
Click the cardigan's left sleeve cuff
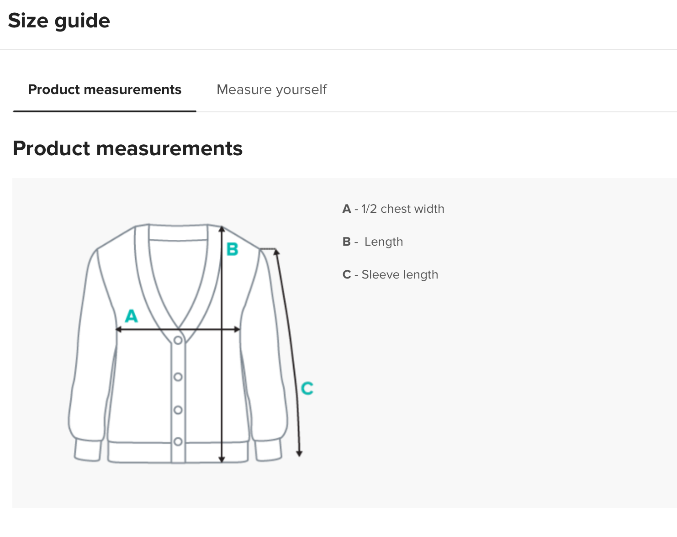[x=88, y=450]
